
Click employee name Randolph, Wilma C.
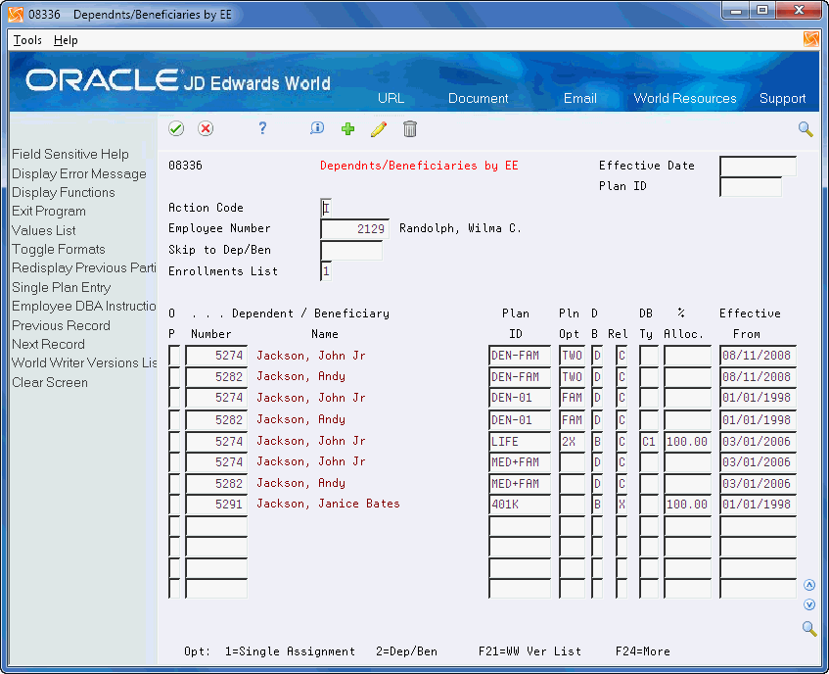[x=460, y=228]
